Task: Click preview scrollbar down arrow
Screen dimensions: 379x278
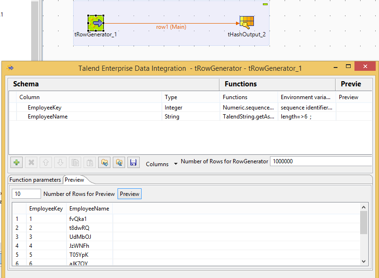Action: (363, 261)
